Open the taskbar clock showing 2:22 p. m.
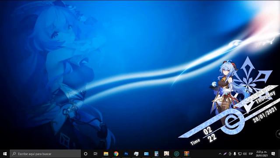This screenshot has width=280, height=158. tap(262, 154)
